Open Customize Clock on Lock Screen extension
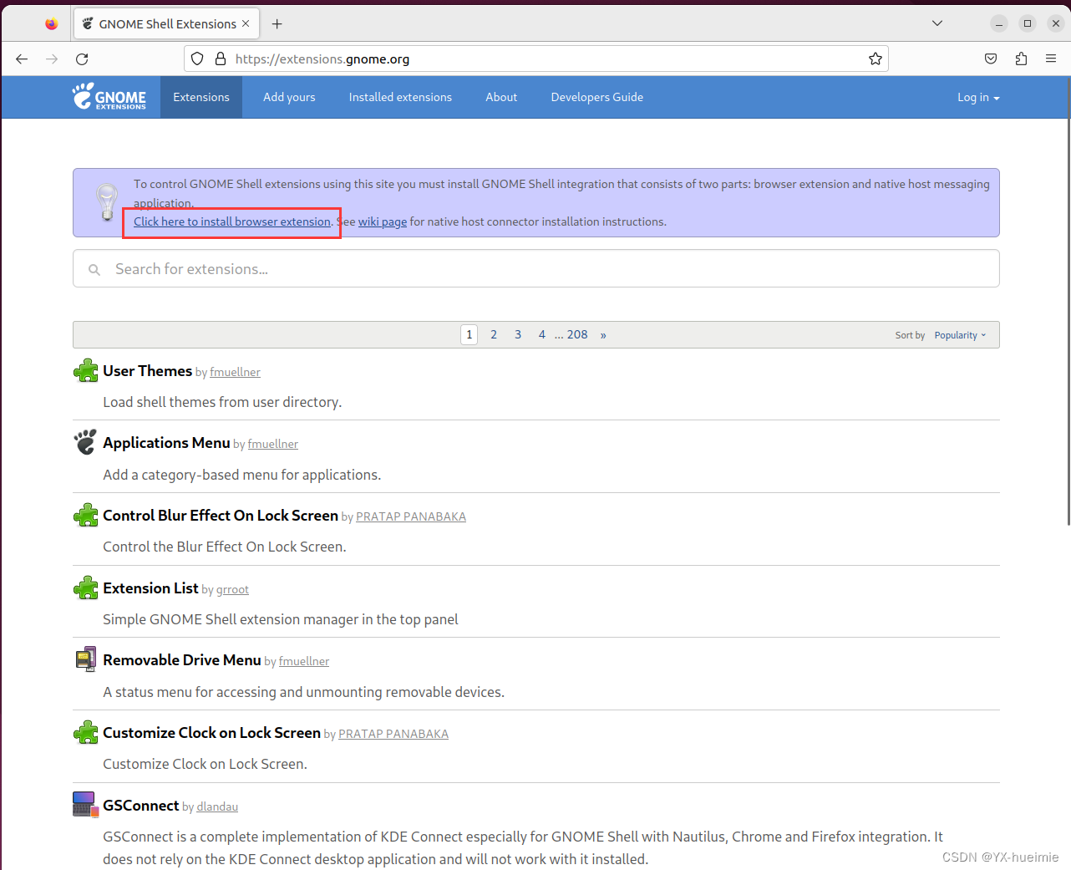This screenshot has width=1071, height=870. tap(211, 733)
